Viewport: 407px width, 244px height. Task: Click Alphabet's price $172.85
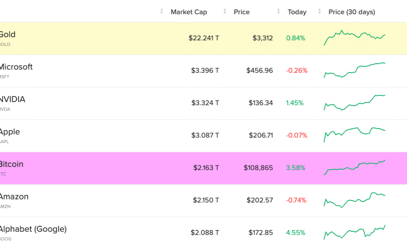click(x=261, y=233)
